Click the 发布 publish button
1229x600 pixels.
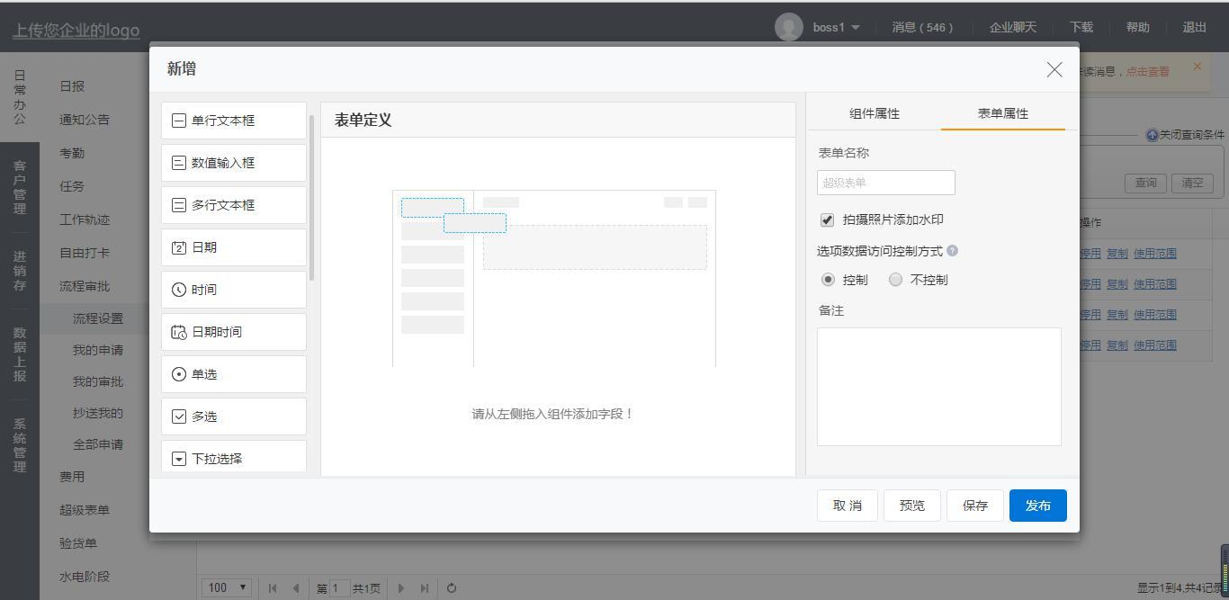(1037, 506)
